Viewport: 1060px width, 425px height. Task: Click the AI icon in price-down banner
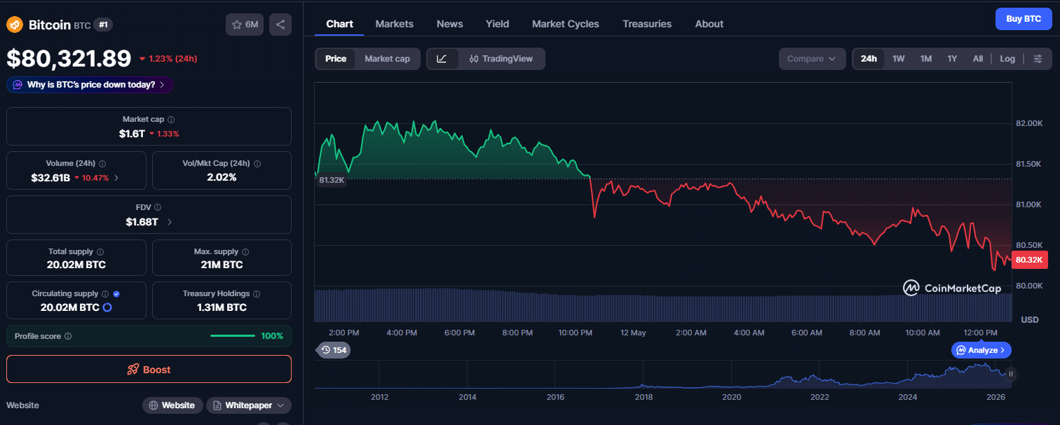[18, 85]
